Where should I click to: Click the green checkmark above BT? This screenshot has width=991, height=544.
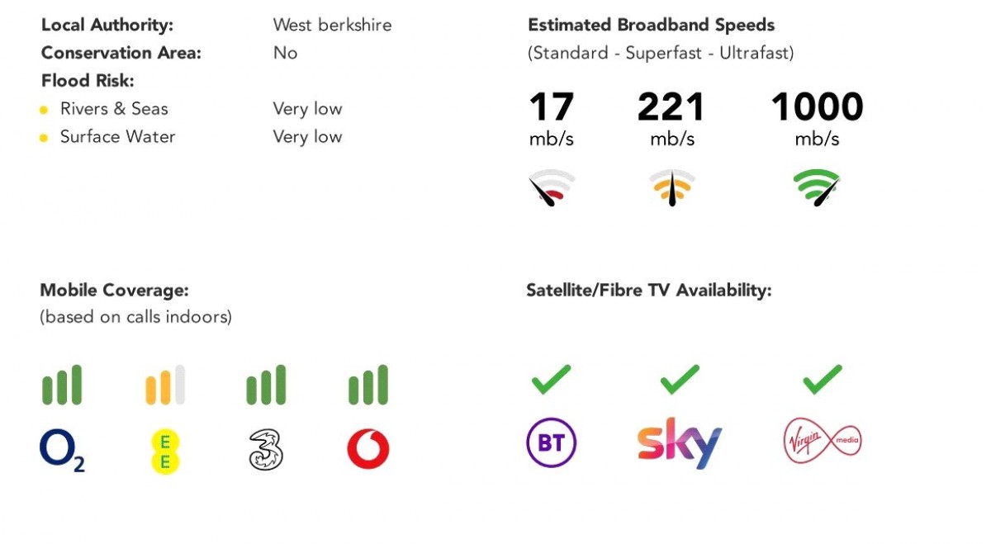(551, 380)
